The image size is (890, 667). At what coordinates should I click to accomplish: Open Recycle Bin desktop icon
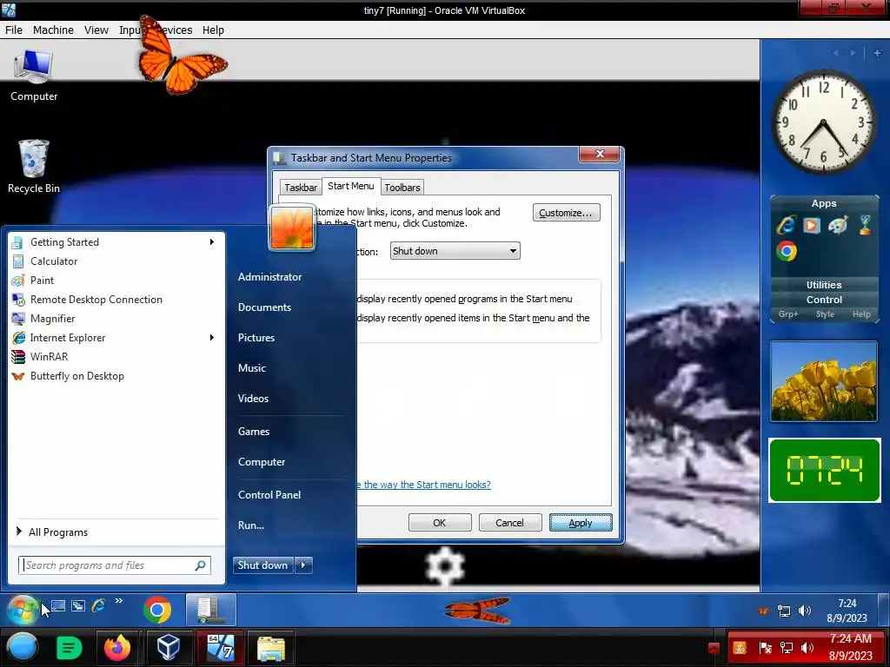pos(34,167)
